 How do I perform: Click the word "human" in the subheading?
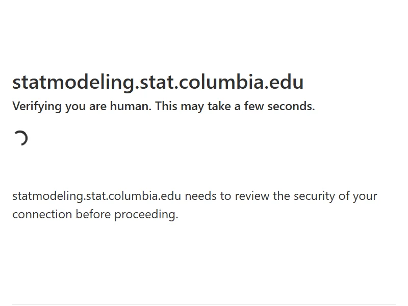click(x=130, y=107)
